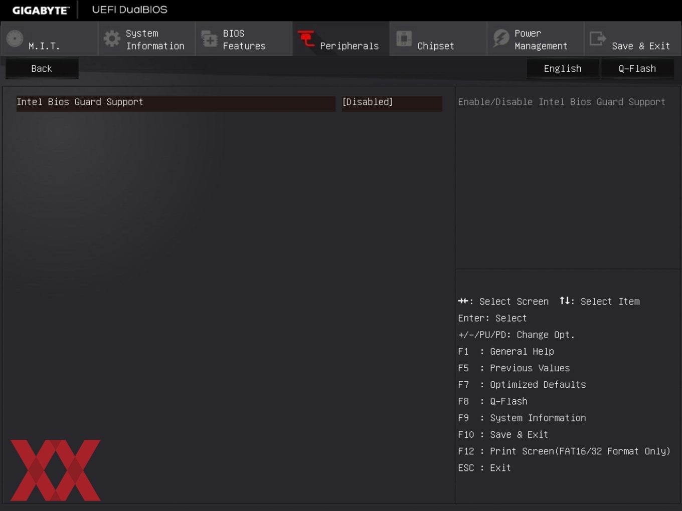
Task: Click the red Peripherals connector icon
Action: 306,38
